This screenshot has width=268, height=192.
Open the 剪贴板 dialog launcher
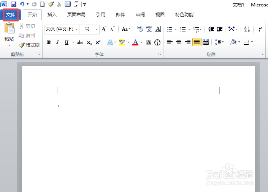click(x=39, y=54)
